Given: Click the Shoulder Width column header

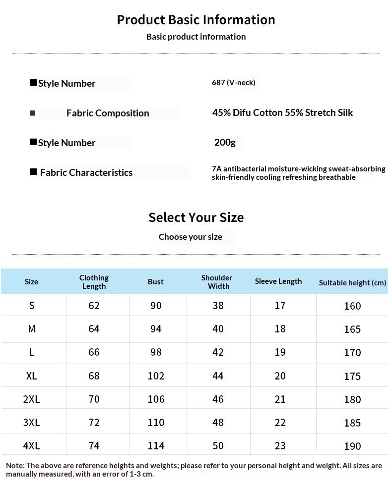Looking at the screenshot, I should [217, 282].
